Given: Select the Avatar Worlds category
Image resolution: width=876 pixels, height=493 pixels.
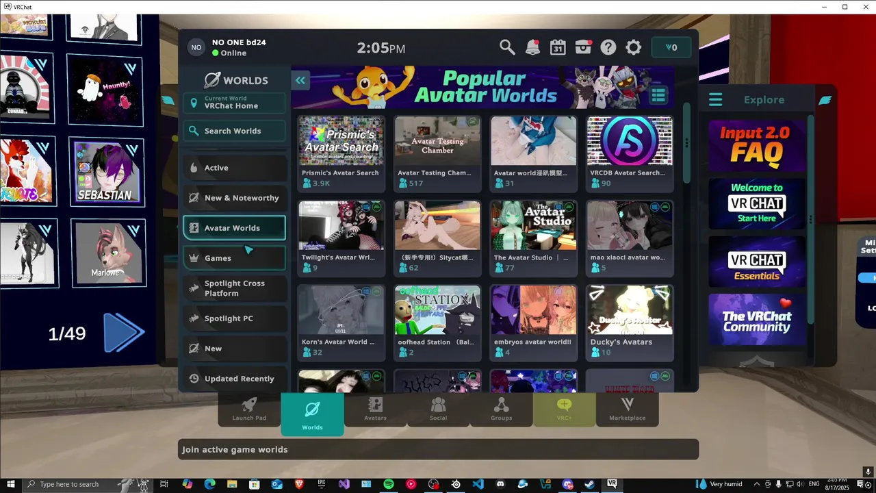Looking at the screenshot, I should click(x=234, y=228).
